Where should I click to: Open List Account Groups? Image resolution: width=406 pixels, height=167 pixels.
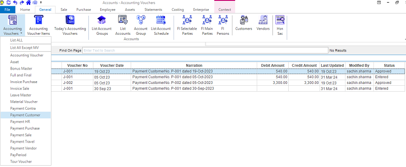[101, 25]
